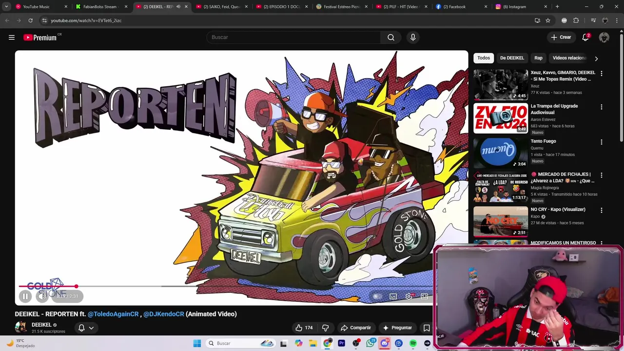Open the Windows Start menu
Image resolution: width=624 pixels, height=351 pixels.
[197, 343]
